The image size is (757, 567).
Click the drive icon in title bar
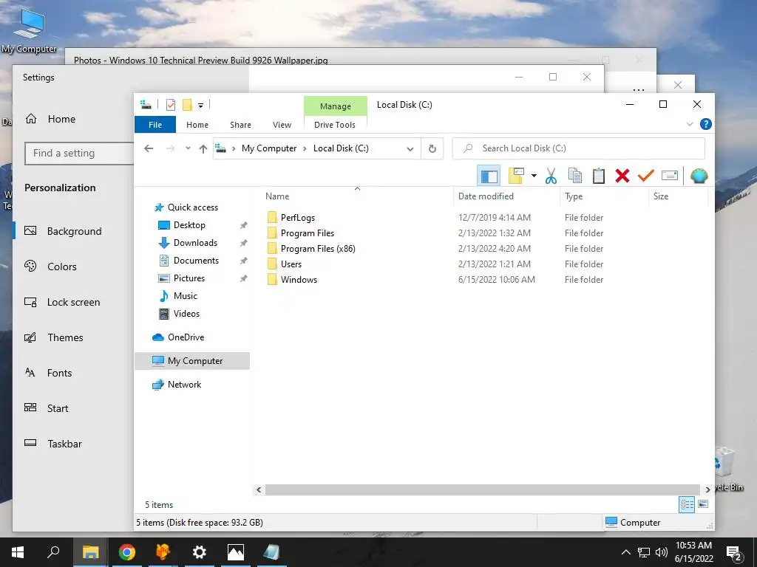[x=146, y=105]
